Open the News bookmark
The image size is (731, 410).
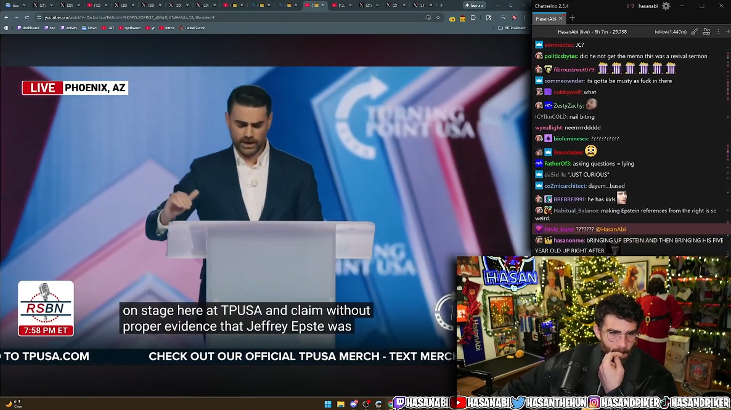coord(89,28)
